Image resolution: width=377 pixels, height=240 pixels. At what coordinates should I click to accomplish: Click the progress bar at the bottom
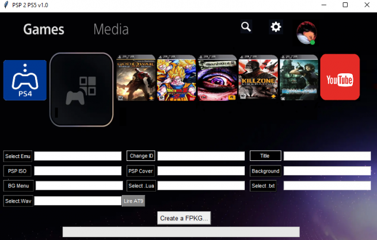pos(181,231)
